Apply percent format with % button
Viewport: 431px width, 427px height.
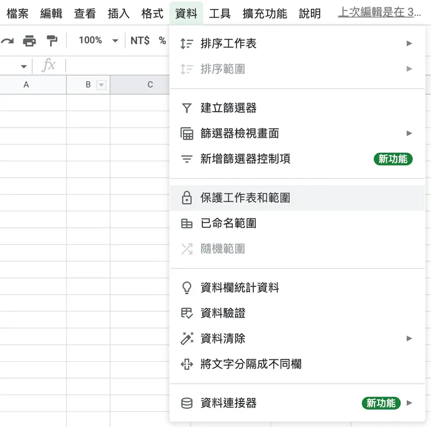coord(162,41)
